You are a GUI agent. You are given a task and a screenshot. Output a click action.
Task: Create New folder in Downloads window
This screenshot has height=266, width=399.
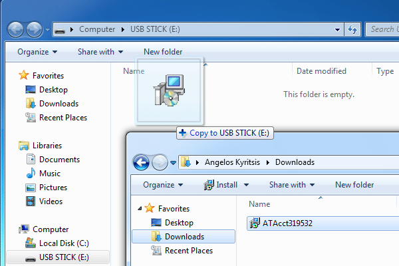click(354, 185)
